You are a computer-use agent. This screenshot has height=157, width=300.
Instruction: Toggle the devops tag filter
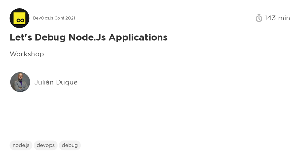(x=45, y=145)
